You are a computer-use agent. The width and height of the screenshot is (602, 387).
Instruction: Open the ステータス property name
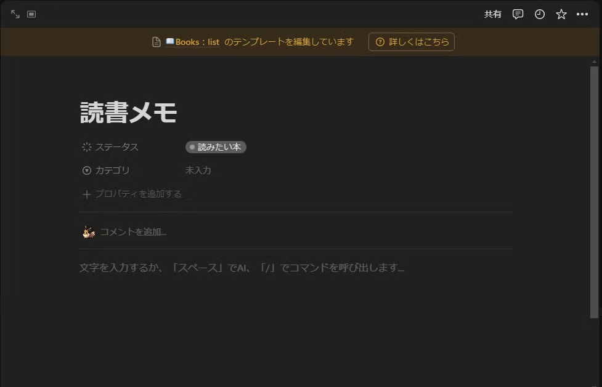[x=116, y=147]
